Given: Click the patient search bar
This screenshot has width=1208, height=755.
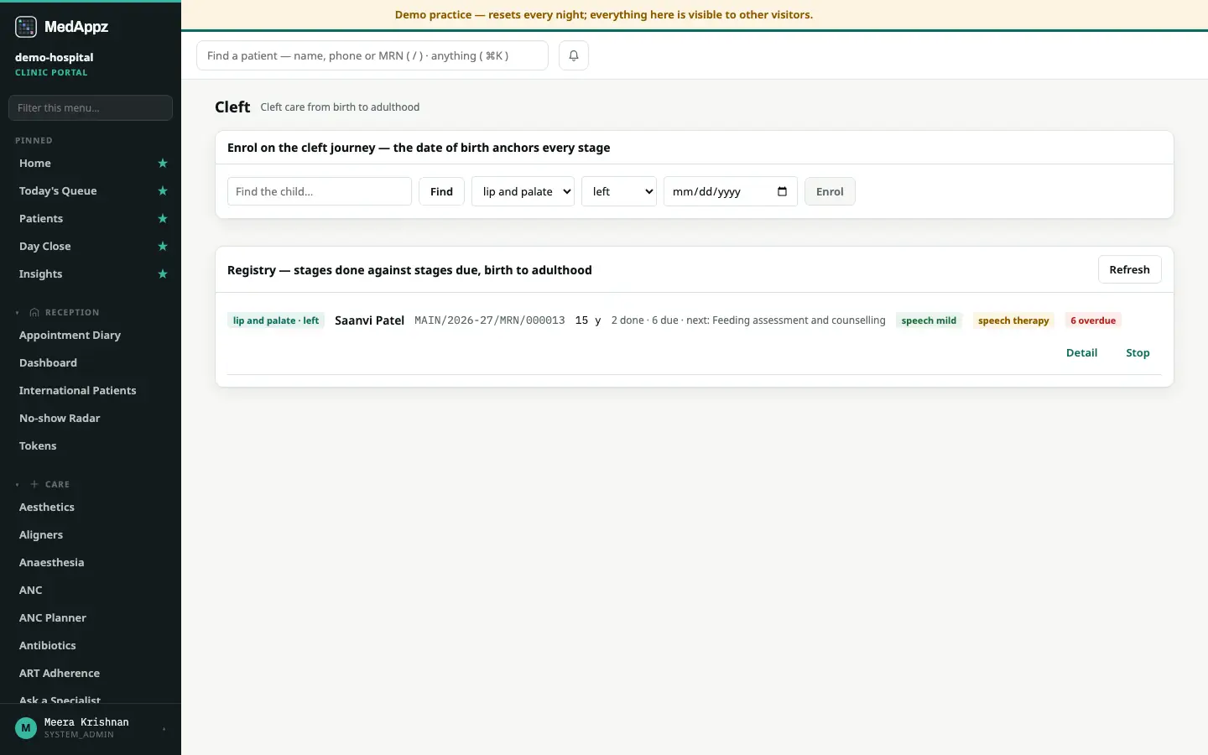Looking at the screenshot, I should pyautogui.click(x=372, y=55).
